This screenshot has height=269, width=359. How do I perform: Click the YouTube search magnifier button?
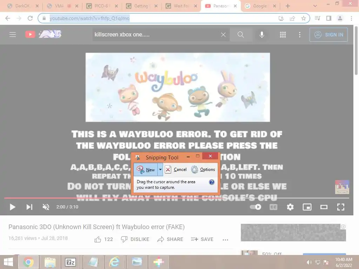241,35
